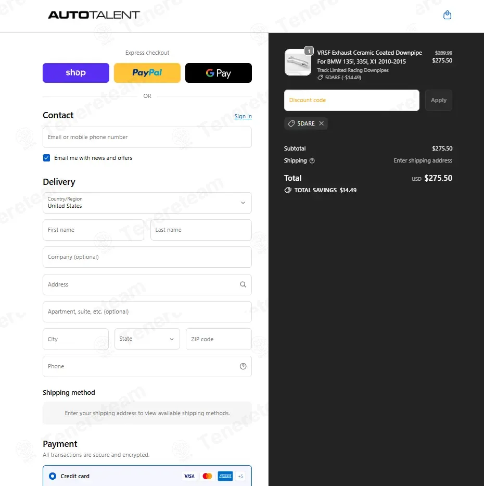Open the Country/Region dropdown
The image size is (484, 486).
[x=147, y=203]
